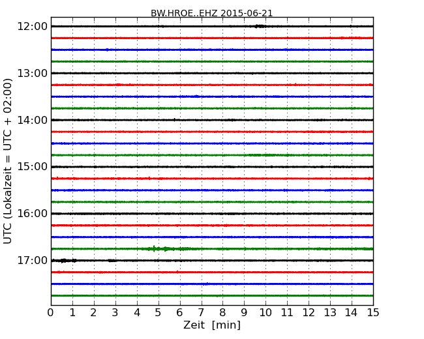Click the x-axis tick label 4
The image size is (424, 339).
(x=137, y=313)
